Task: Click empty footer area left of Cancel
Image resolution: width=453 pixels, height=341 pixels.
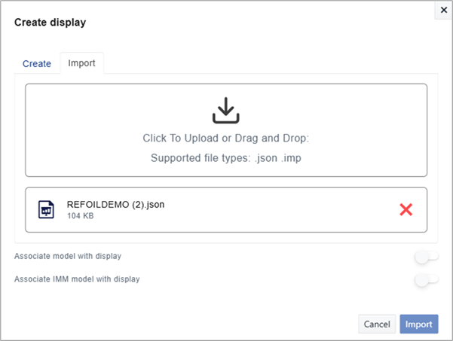Action: (x=188, y=324)
